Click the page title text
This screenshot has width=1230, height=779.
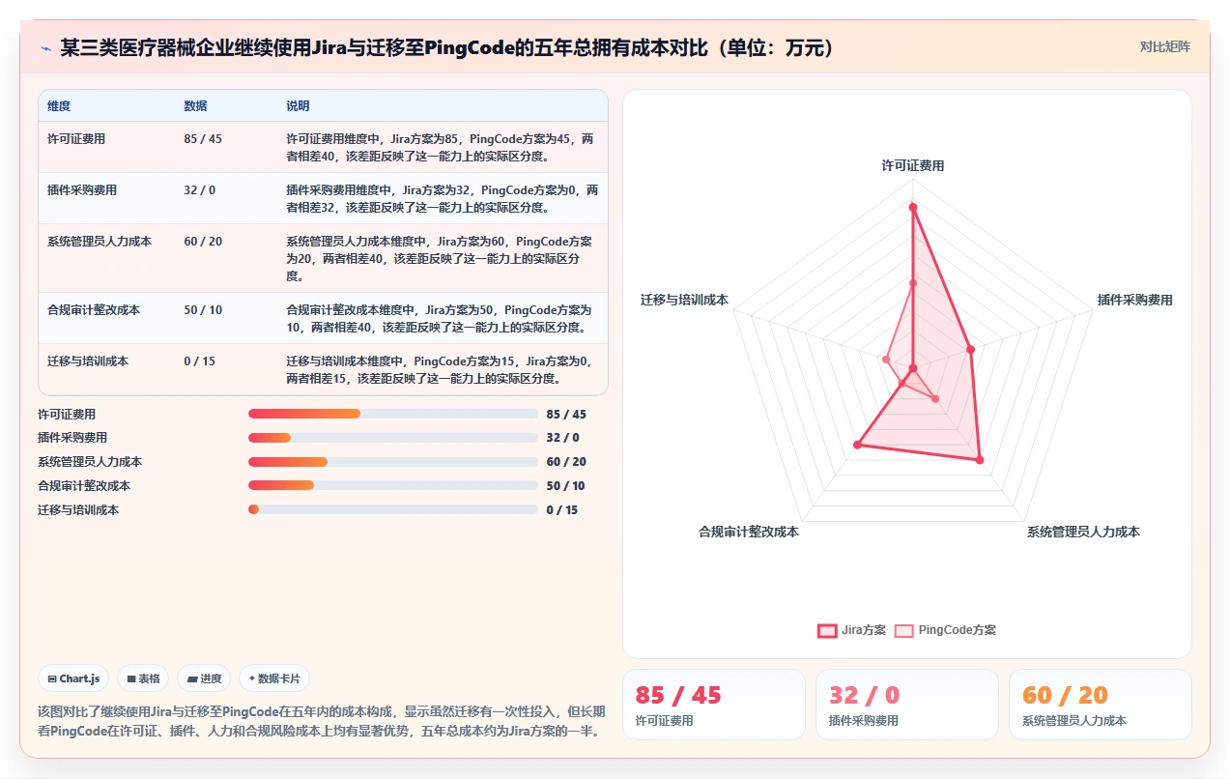pyautogui.click(x=448, y=47)
